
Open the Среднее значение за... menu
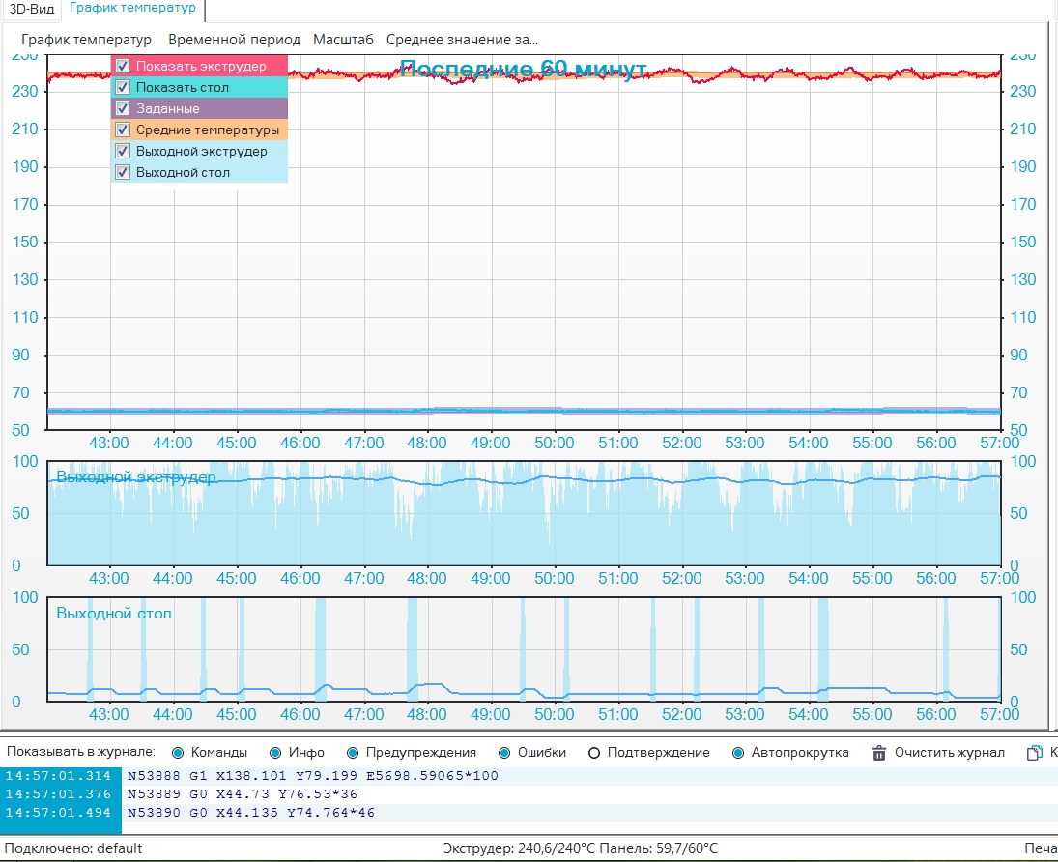coord(462,40)
